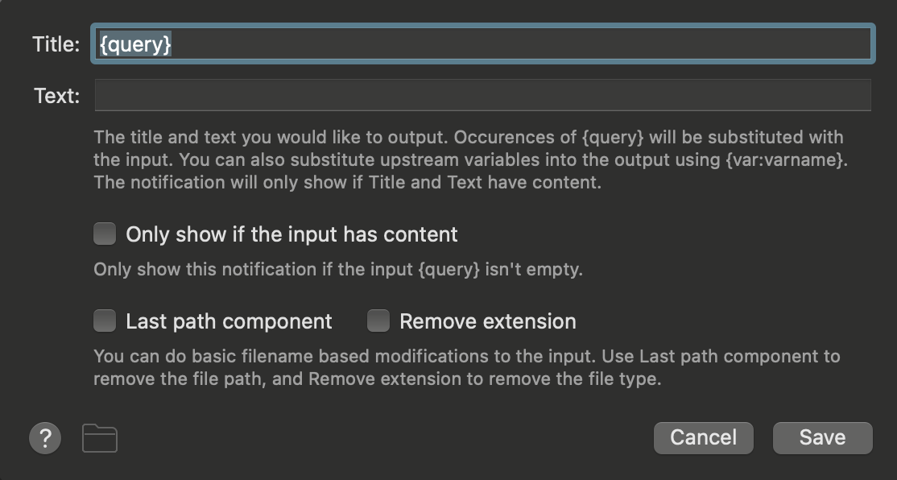
Task: Click the hint 'Only show this notification if the input {query} isn't empty'
Action: [337, 270]
